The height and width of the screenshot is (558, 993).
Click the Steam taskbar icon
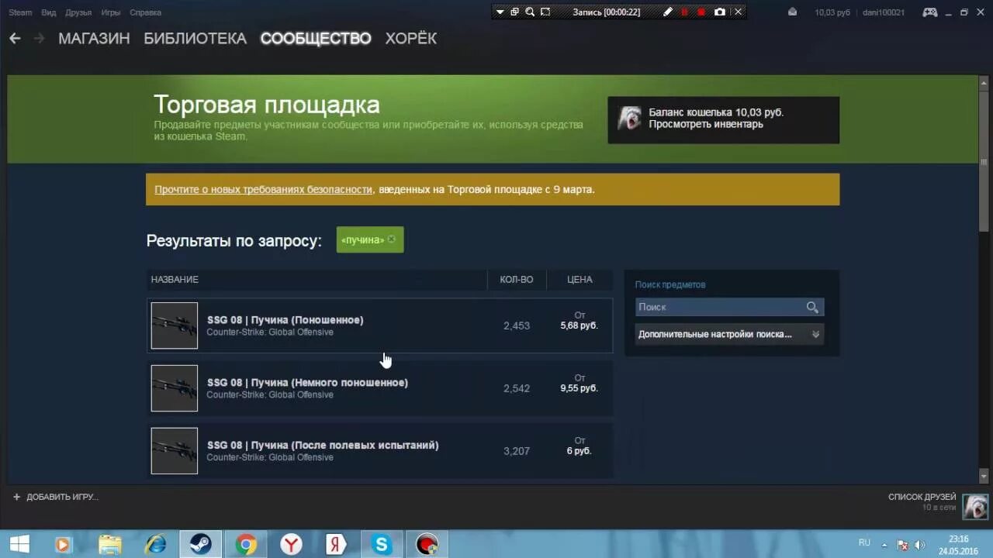click(x=201, y=544)
